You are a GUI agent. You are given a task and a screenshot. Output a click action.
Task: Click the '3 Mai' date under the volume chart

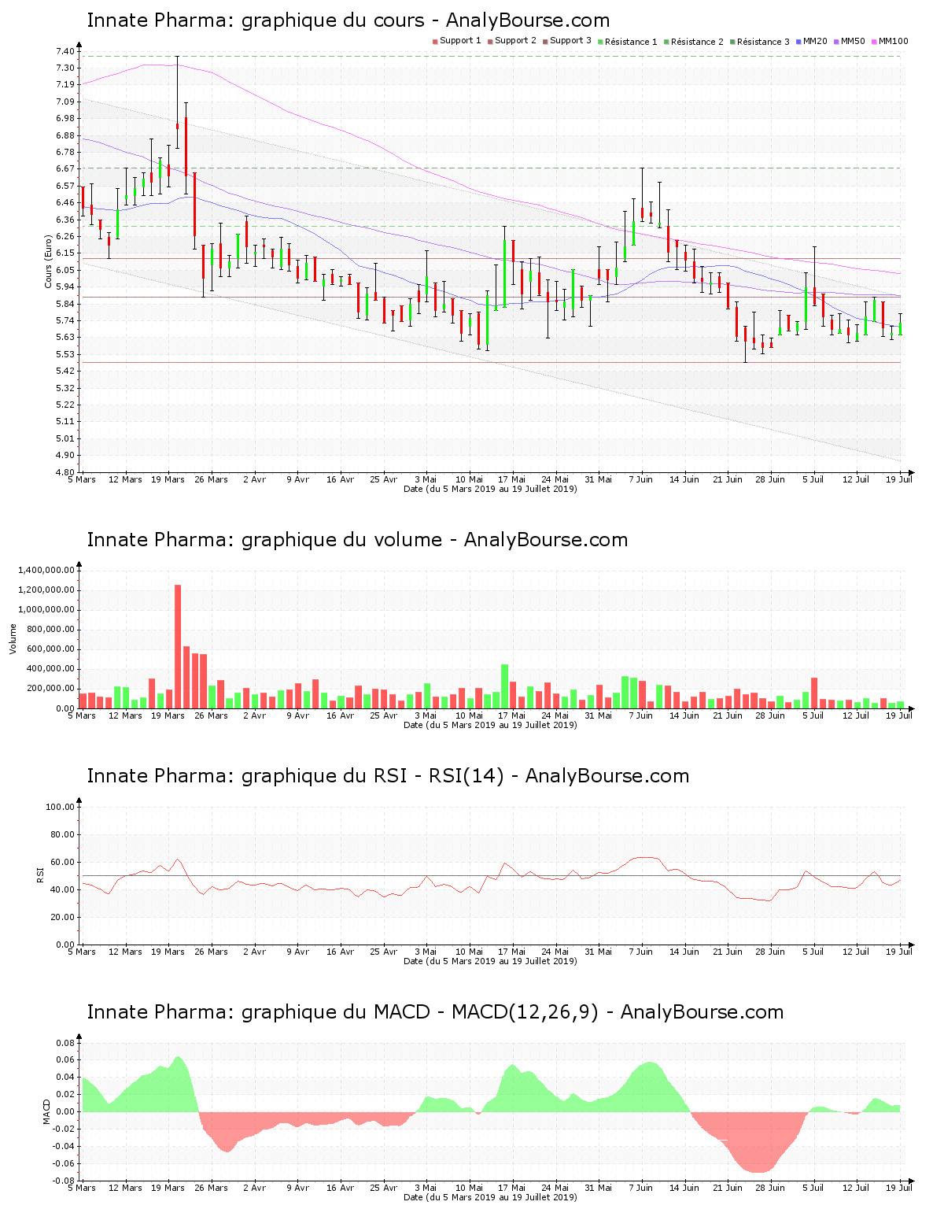pyautogui.click(x=426, y=715)
